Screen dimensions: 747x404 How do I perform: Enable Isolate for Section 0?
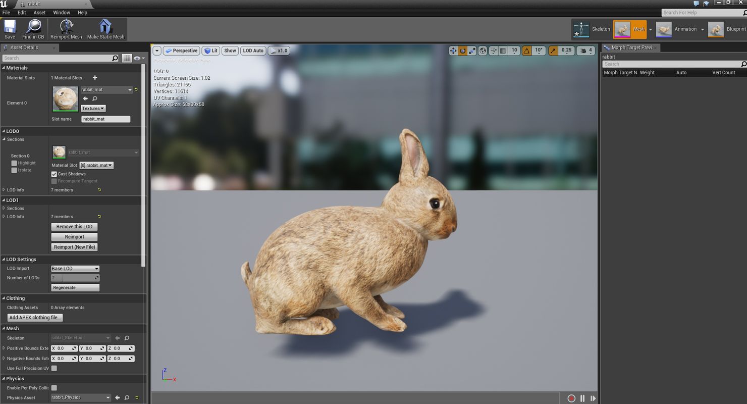(x=14, y=170)
